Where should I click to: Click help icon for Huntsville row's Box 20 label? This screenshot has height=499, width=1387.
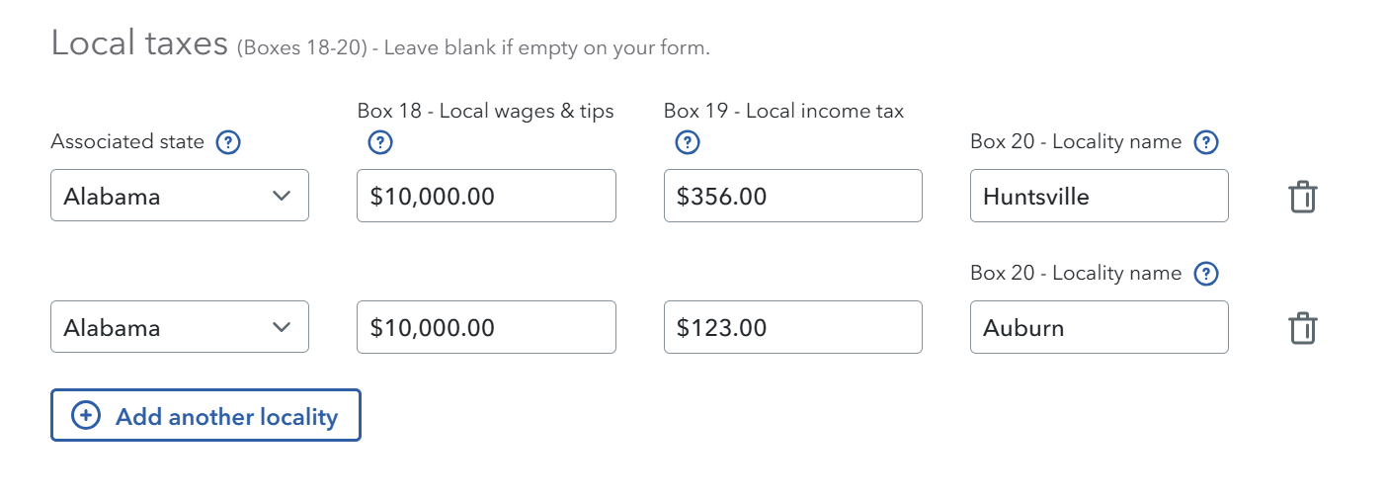click(1205, 142)
